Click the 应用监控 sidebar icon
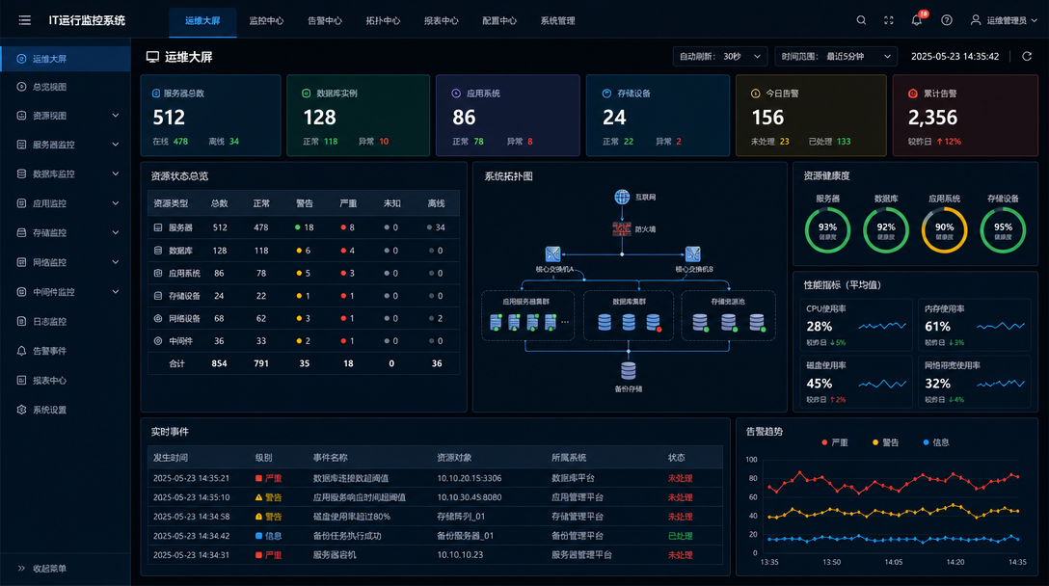 [x=21, y=203]
